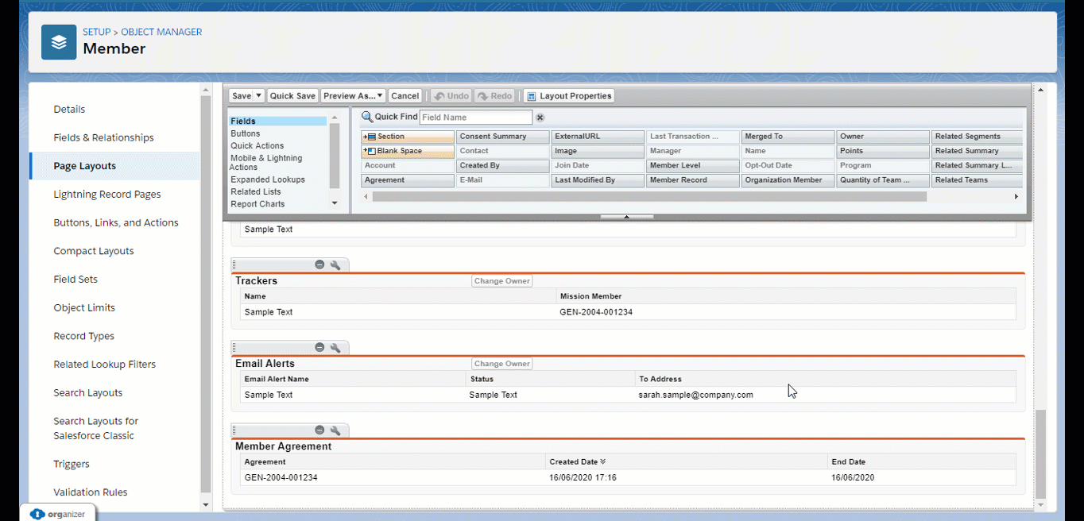
Task: Open Fields & Relationships in sidebar
Action: pos(103,137)
